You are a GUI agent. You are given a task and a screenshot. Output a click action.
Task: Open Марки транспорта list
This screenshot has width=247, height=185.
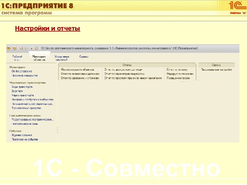[23, 95]
